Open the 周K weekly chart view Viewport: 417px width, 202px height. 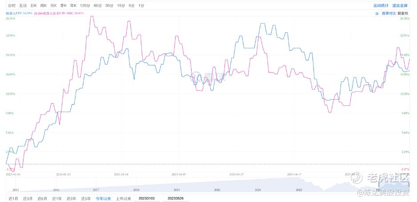tap(44, 5)
